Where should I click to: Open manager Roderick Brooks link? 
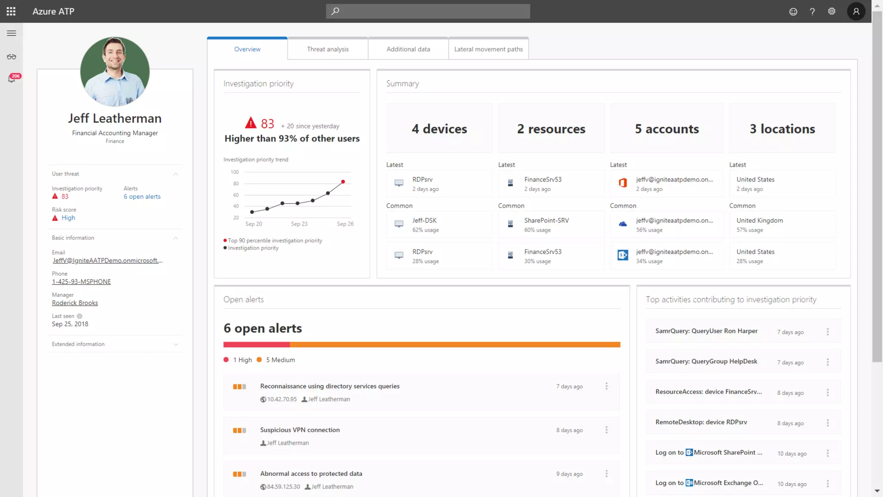pyautogui.click(x=75, y=303)
